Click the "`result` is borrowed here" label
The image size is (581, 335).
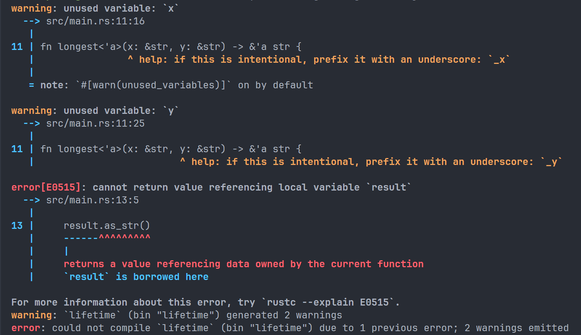(136, 277)
